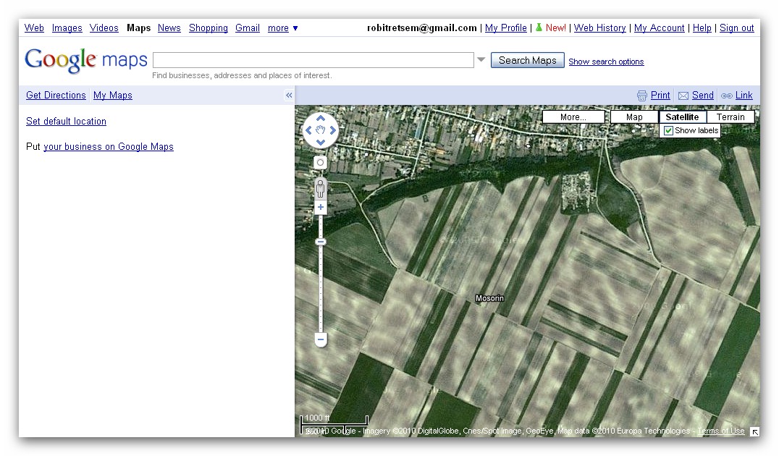
Task: Pan the map left with arrow
Action: tap(308, 131)
